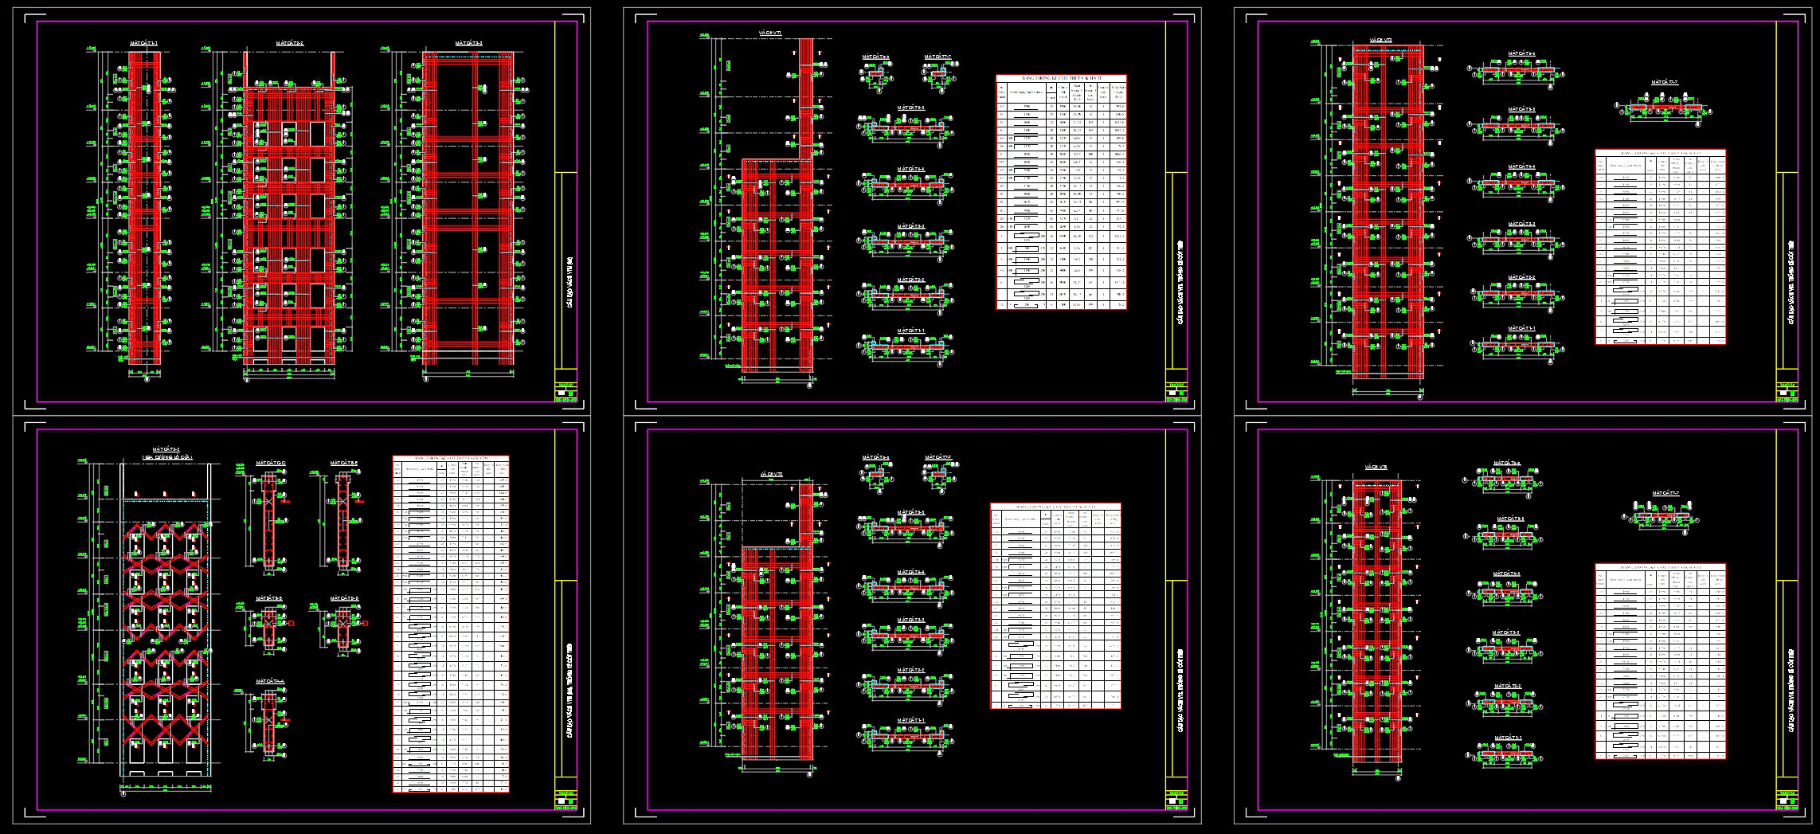The width and height of the screenshot is (1820, 834).
Task: Select MẶT CẮT 1-1 title on VÁCH VT1 sheet
Action: tap(910, 331)
